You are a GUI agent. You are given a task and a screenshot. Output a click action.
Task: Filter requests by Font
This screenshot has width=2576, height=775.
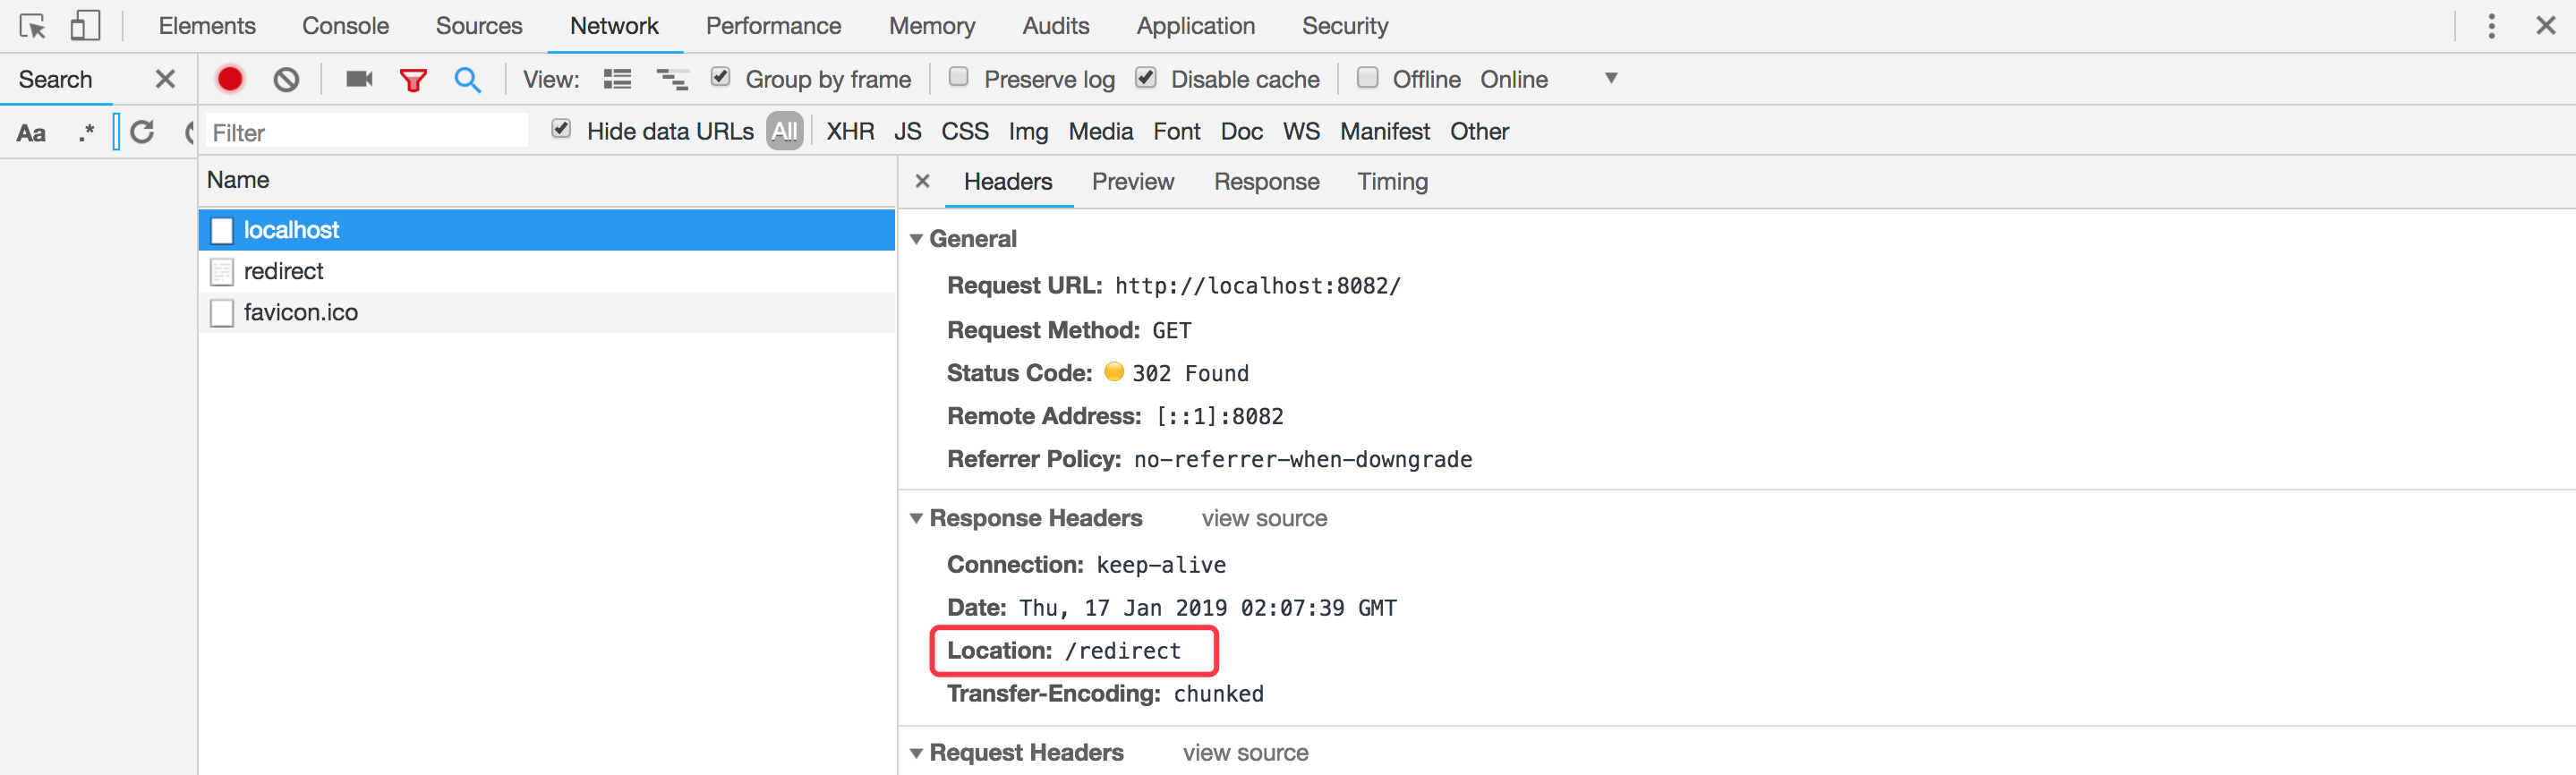point(1176,132)
